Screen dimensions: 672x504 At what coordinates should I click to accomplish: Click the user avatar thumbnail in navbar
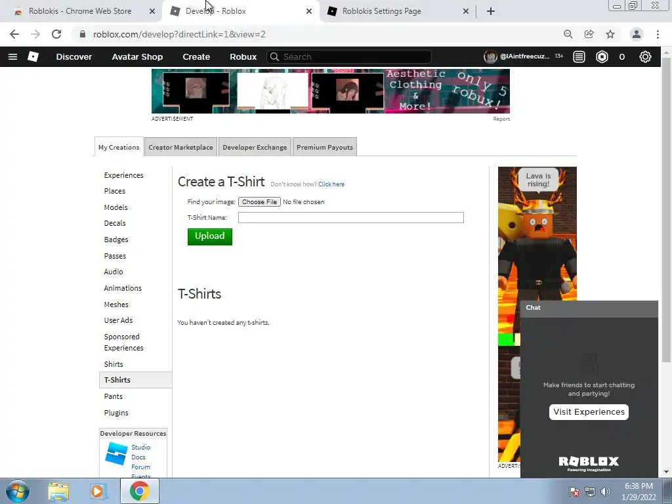point(490,56)
